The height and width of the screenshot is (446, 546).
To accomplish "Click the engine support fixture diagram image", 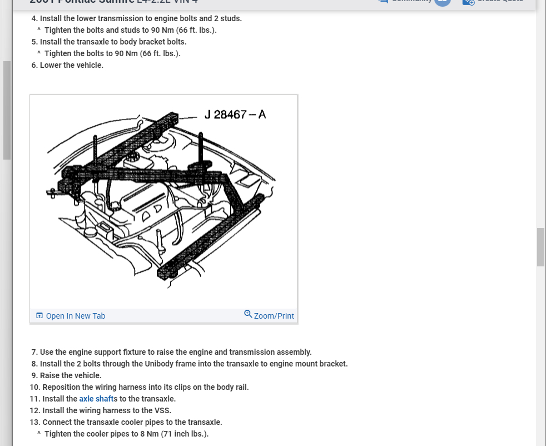I will (x=163, y=202).
